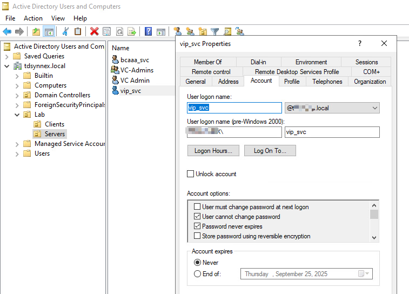Click the pre-Windows 2000 vip_svc field

click(x=332, y=132)
